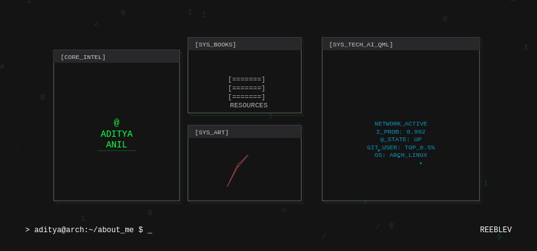Click the top line of the book stack
Viewport: 537px width, 251px height.
247,80
